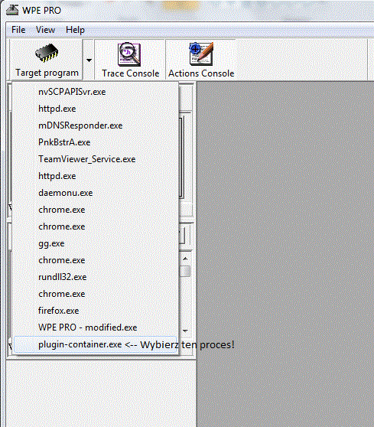Select gg.exe process

(96, 243)
